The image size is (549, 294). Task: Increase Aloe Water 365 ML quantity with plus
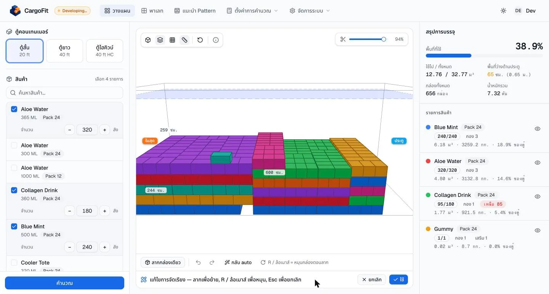tap(105, 130)
